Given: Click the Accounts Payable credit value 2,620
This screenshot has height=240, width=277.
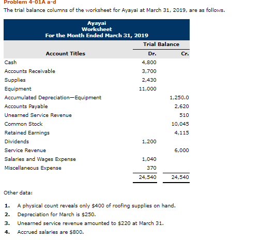Looking at the screenshot, I should pos(181,107).
